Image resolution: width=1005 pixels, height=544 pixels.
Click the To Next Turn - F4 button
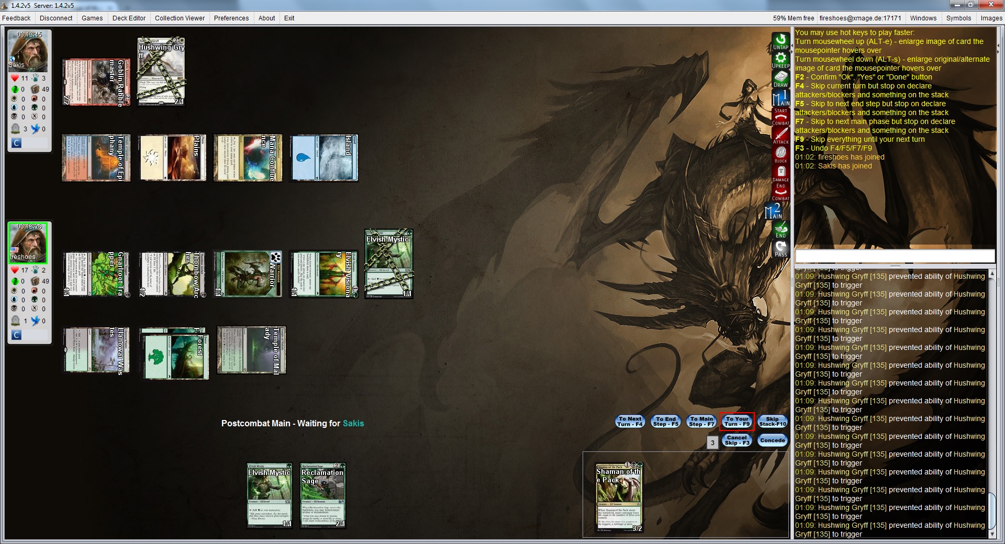[x=630, y=422]
